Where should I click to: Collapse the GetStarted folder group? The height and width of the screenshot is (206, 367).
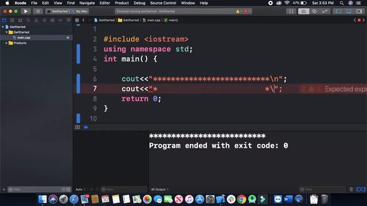click(6, 32)
